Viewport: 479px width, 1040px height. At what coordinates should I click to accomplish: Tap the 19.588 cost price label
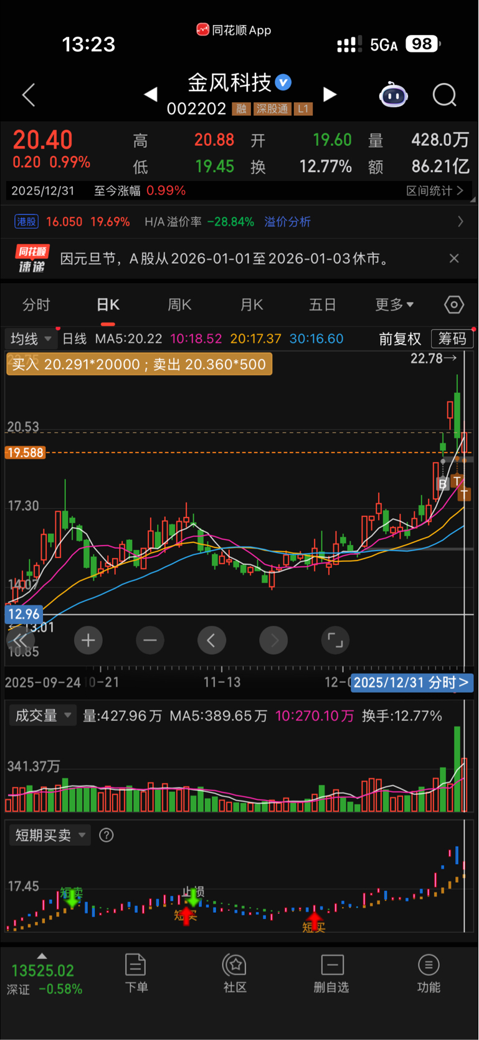(25, 453)
